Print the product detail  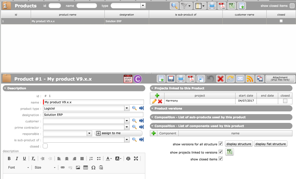[181, 79]
